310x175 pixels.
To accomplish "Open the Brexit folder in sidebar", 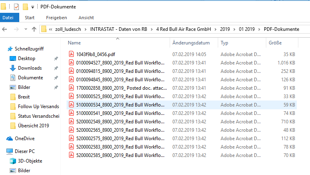I will [24, 97].
